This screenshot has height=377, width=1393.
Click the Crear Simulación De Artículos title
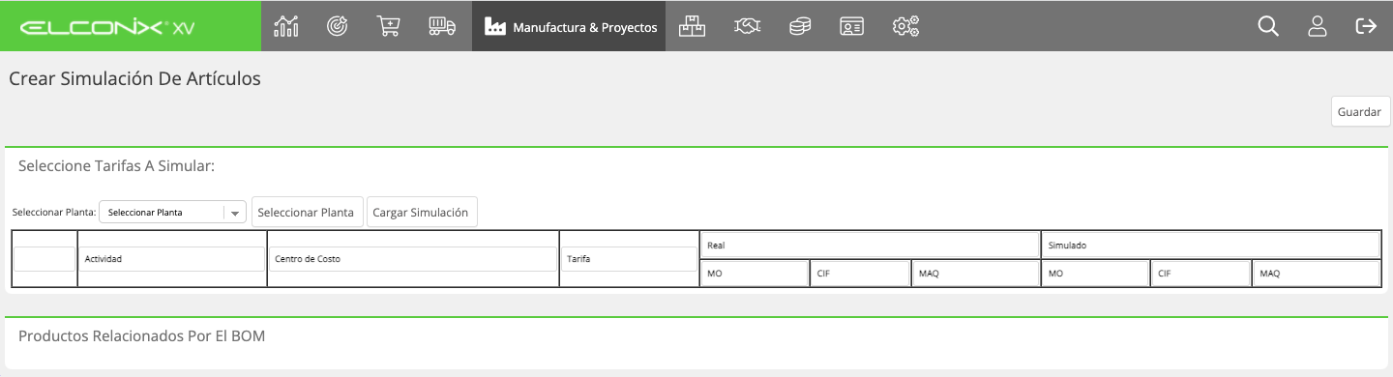tap(134, 79)
